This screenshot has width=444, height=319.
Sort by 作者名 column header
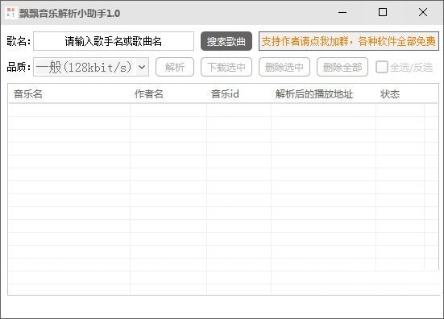(x=168, y=93)
